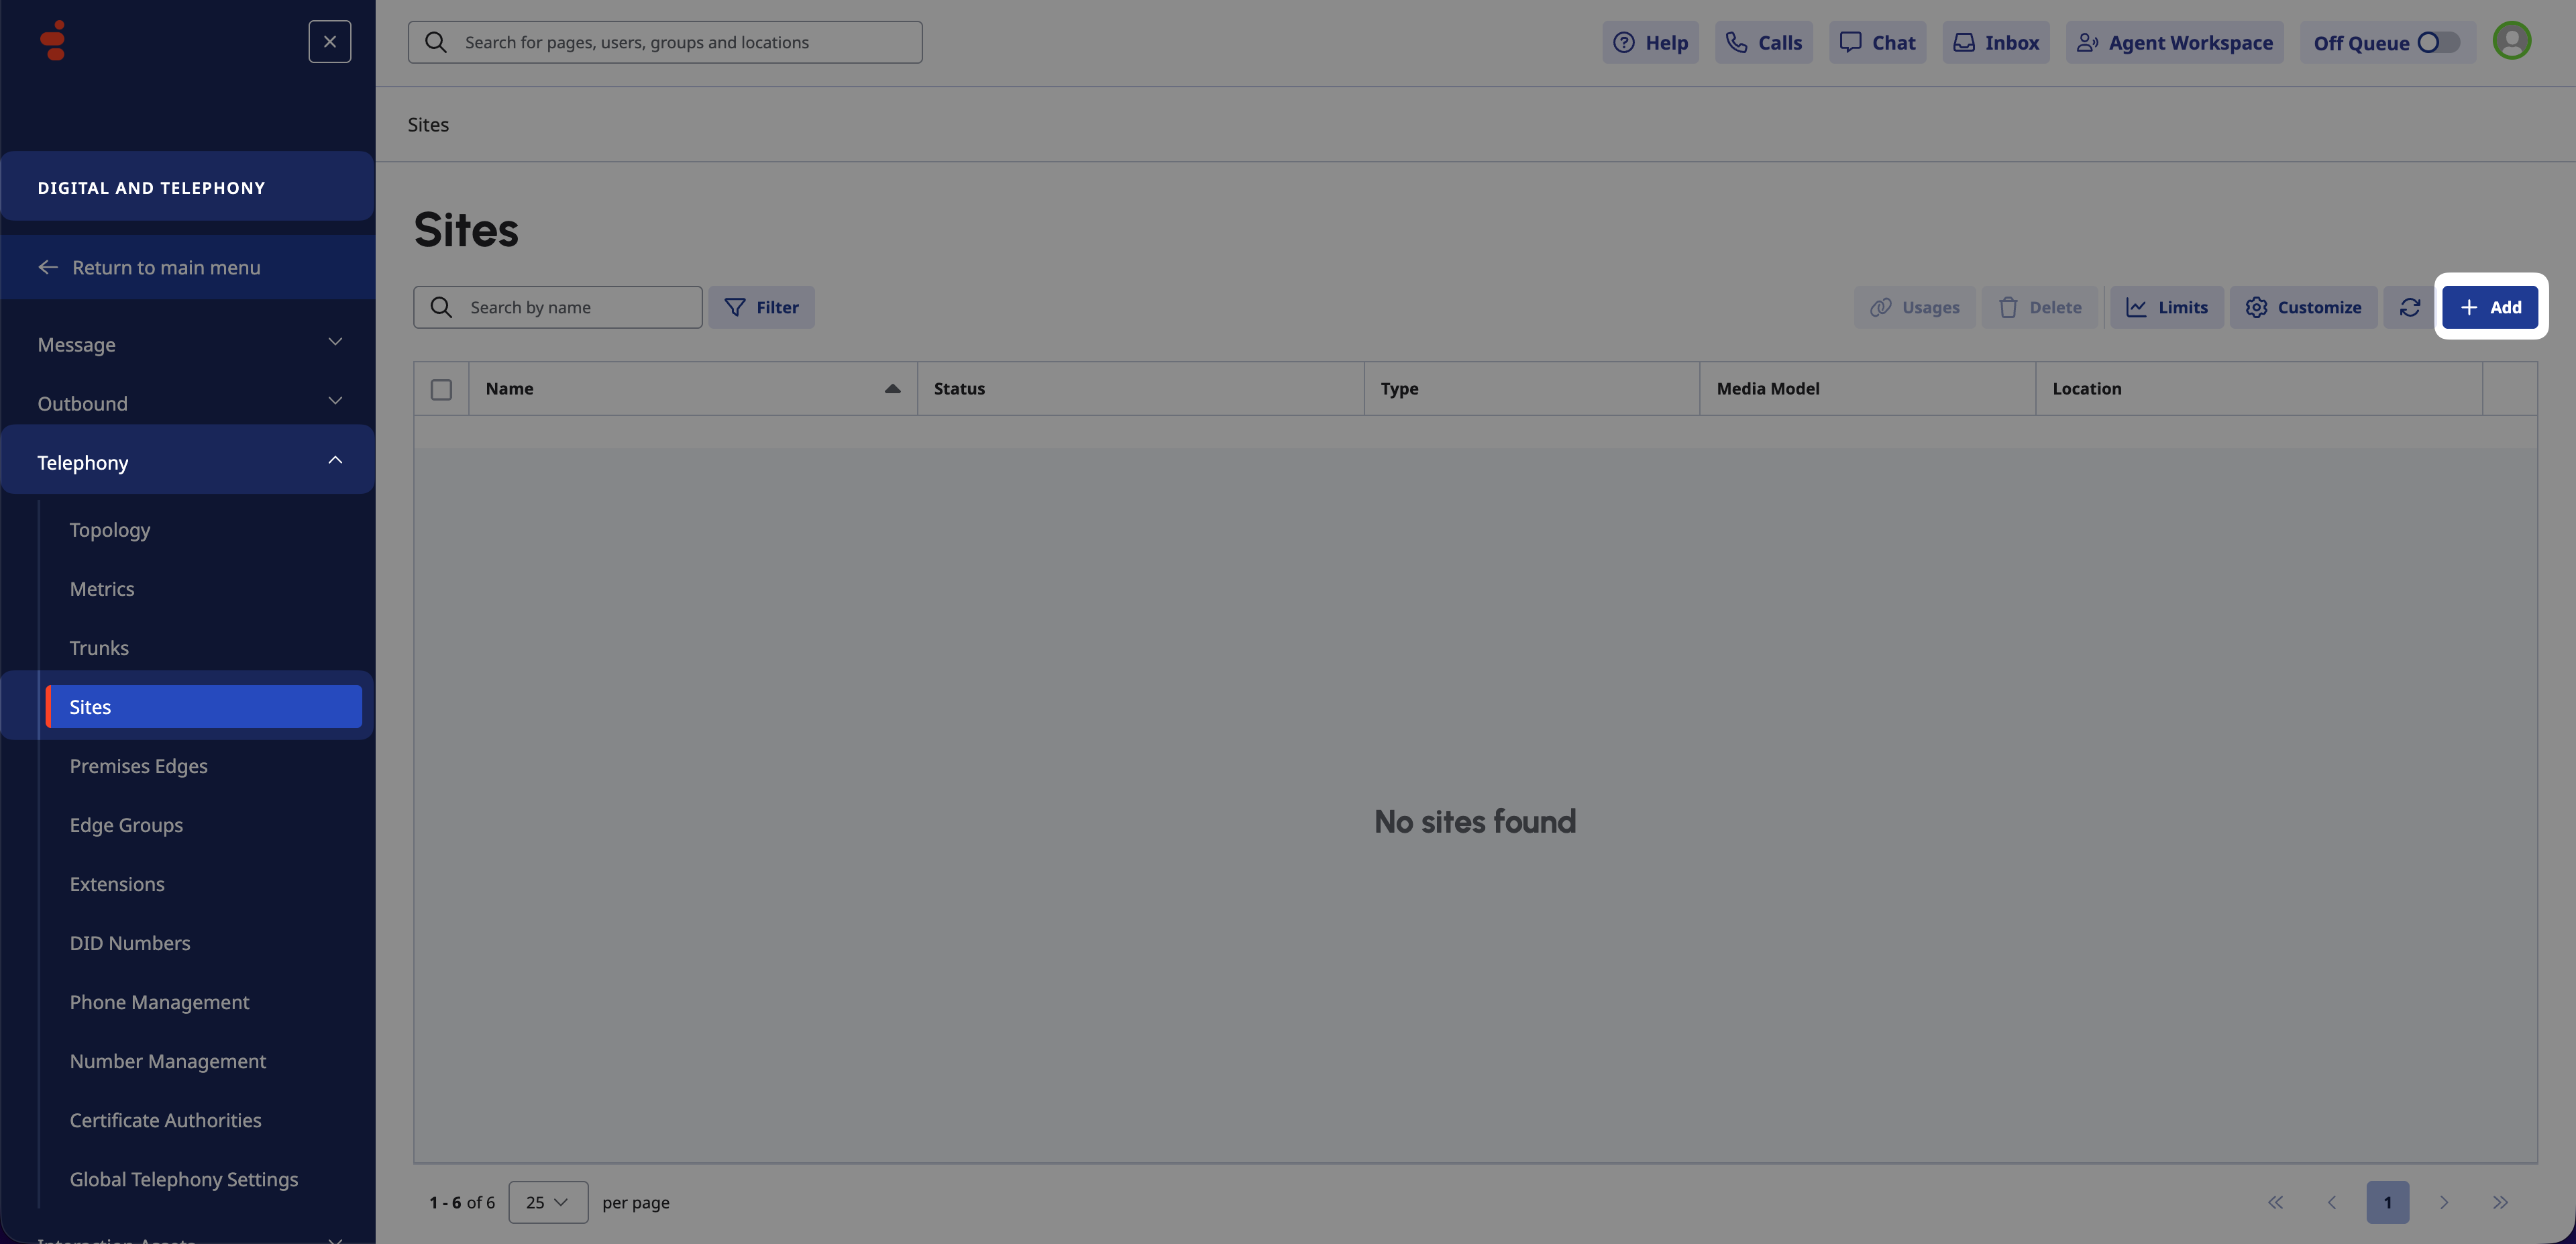
Task: Select DID Numbers menu item
Action: [130, 943]
